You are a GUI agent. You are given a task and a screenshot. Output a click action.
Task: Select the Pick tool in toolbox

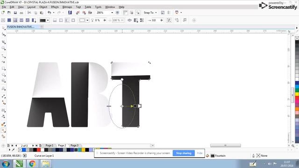3,28
